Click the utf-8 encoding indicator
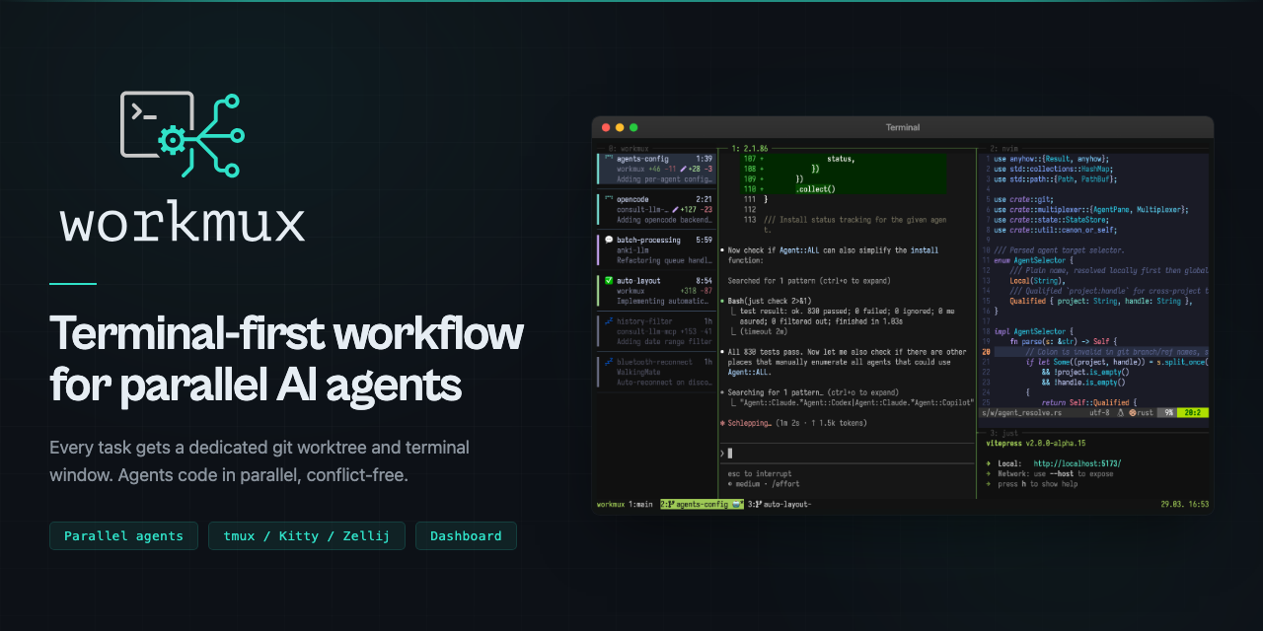The height and width of the screenshot is (631, 1263). [1097, 412]
